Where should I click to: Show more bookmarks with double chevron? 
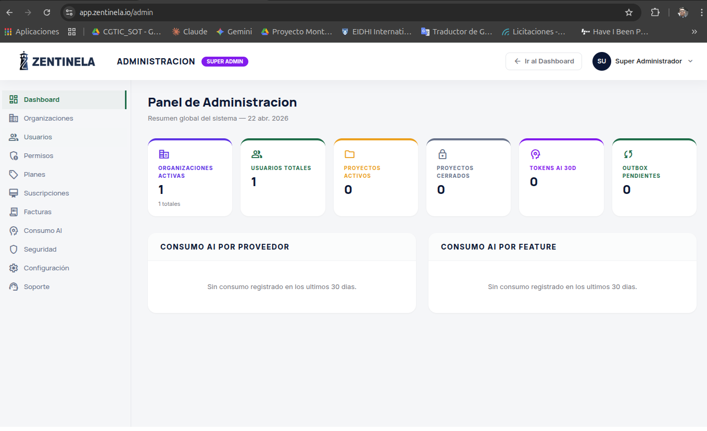pyautogui.click(x=694, y=32)
